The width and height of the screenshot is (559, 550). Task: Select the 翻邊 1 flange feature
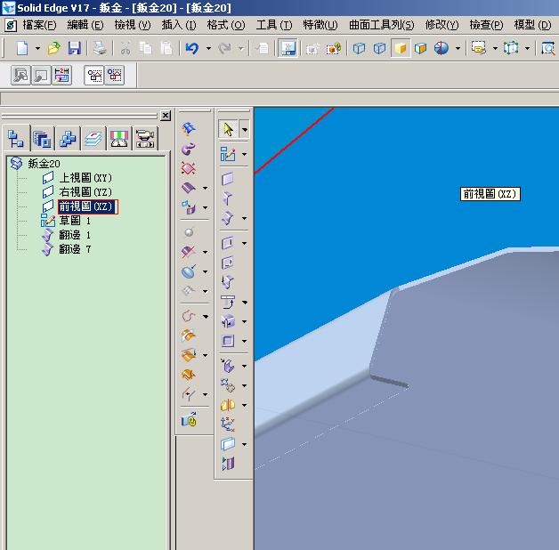[x=75, y=235]
